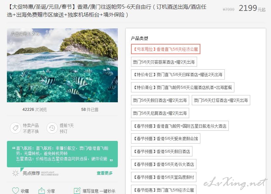Choose 【春节预售】香港直飞帕劳+国际五星日航老爷大酒店
Viewport: 271px width, 194px height.
[x=180, y=126]
